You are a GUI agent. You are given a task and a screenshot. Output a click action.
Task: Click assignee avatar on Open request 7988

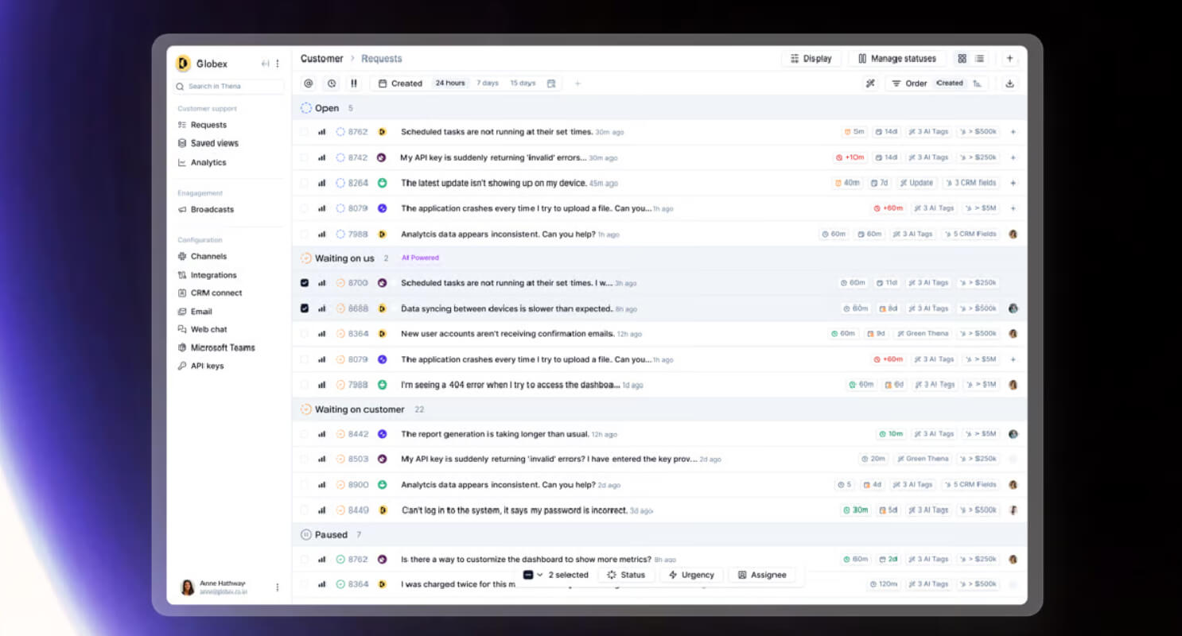point(1013,234)
